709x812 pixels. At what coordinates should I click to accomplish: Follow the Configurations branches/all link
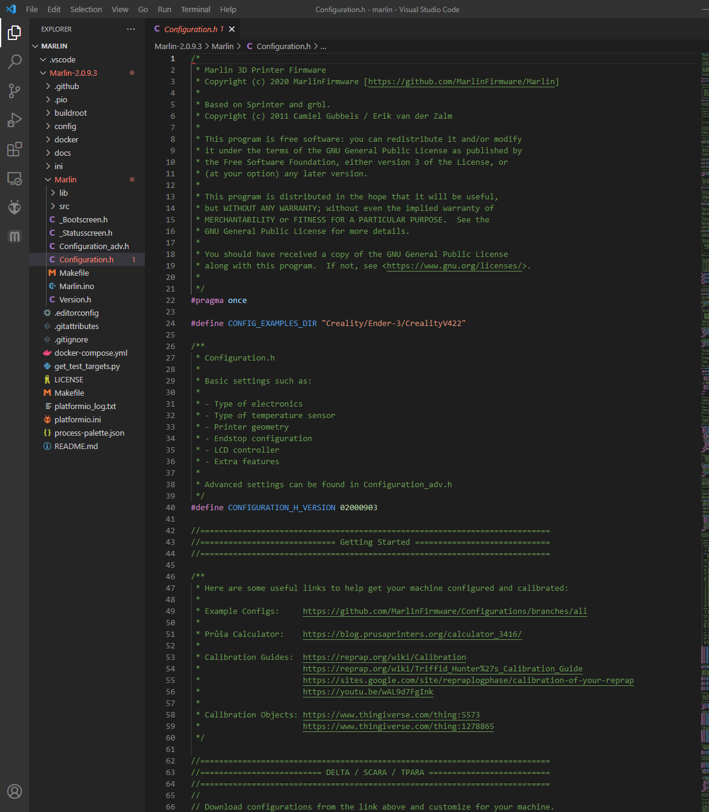[445, 611]
